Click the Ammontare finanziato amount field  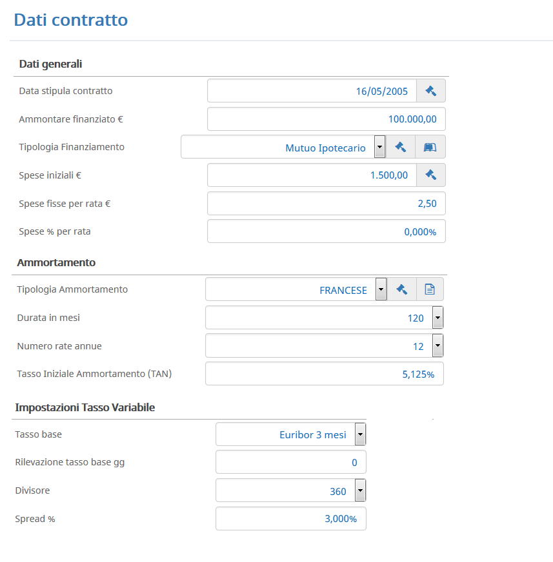point(327,119)
